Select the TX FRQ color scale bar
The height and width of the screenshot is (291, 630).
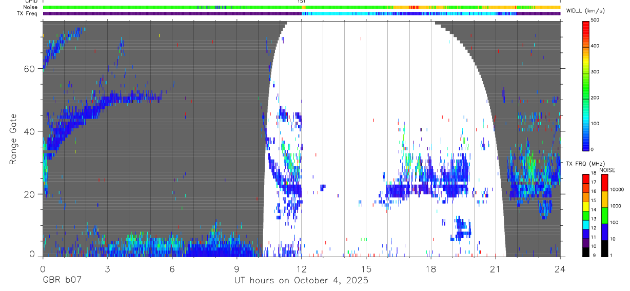586,216
